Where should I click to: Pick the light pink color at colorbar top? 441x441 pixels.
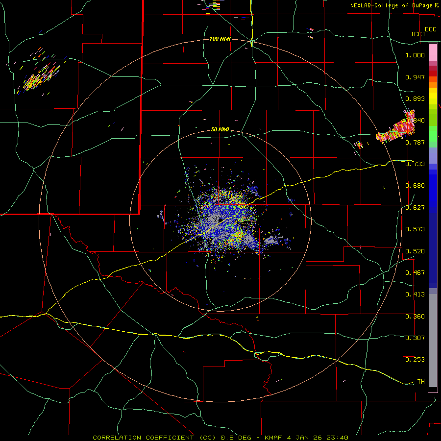[433, 52]
